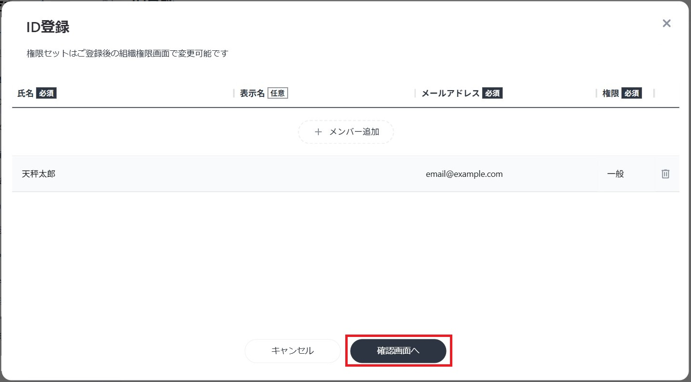Click the 任意 badge next to 表示名
Viewport: 691px width, 382px height.
point(279,93)
